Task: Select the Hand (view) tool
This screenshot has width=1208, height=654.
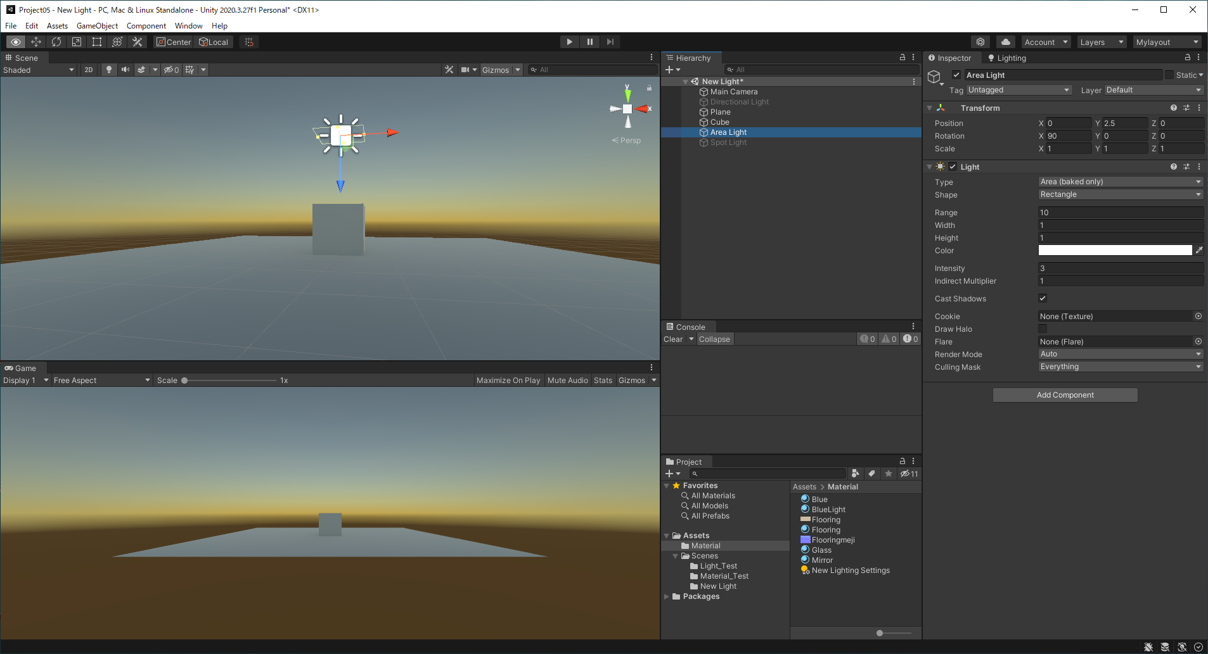Action: [16, 42]
